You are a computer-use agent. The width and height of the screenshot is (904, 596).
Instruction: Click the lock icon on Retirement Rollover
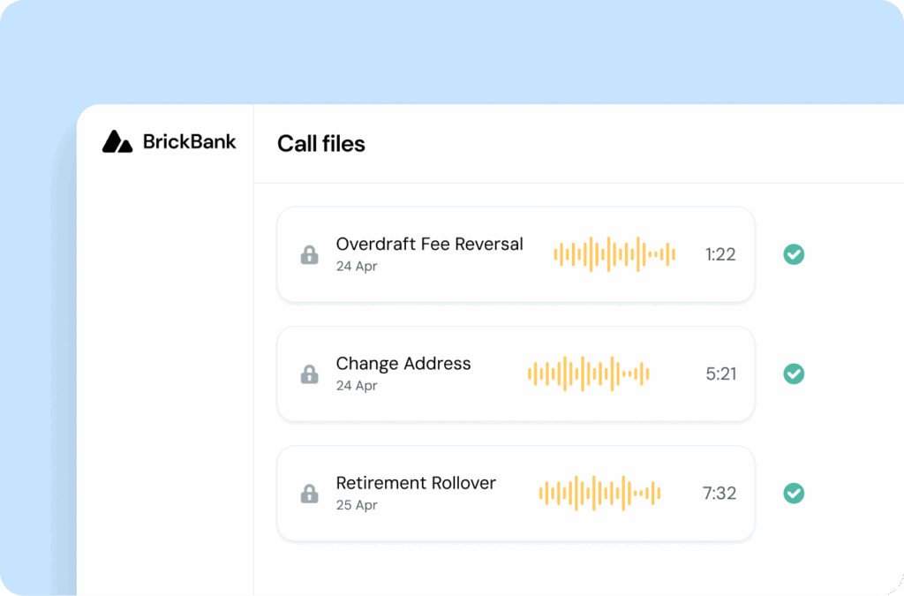tap(310, 493)
